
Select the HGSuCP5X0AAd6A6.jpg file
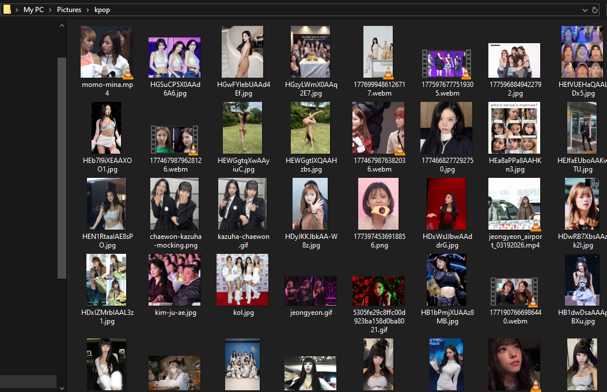pyautogui.click(x=174, y=58)
